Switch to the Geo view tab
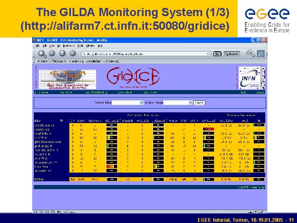This screenshot has width=297, height=223. 125,93
